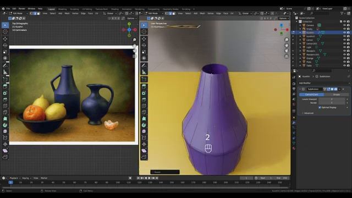This screenshot has height=198, width=352.
Task: Remove the Subdivision modifier with X icon
Action: [x=343, y=89]
